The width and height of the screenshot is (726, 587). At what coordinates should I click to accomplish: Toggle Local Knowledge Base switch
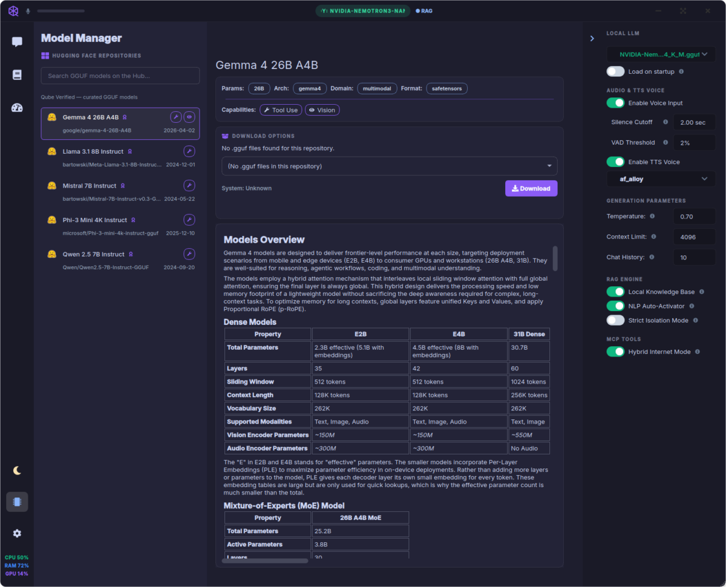coord(615,292)
